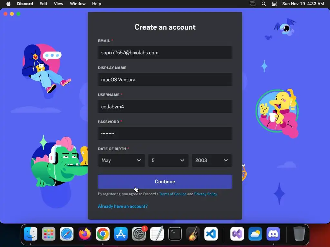Open the Edit menu
Viewport: 330px width, 247px height.
click(x=44, y=4)
